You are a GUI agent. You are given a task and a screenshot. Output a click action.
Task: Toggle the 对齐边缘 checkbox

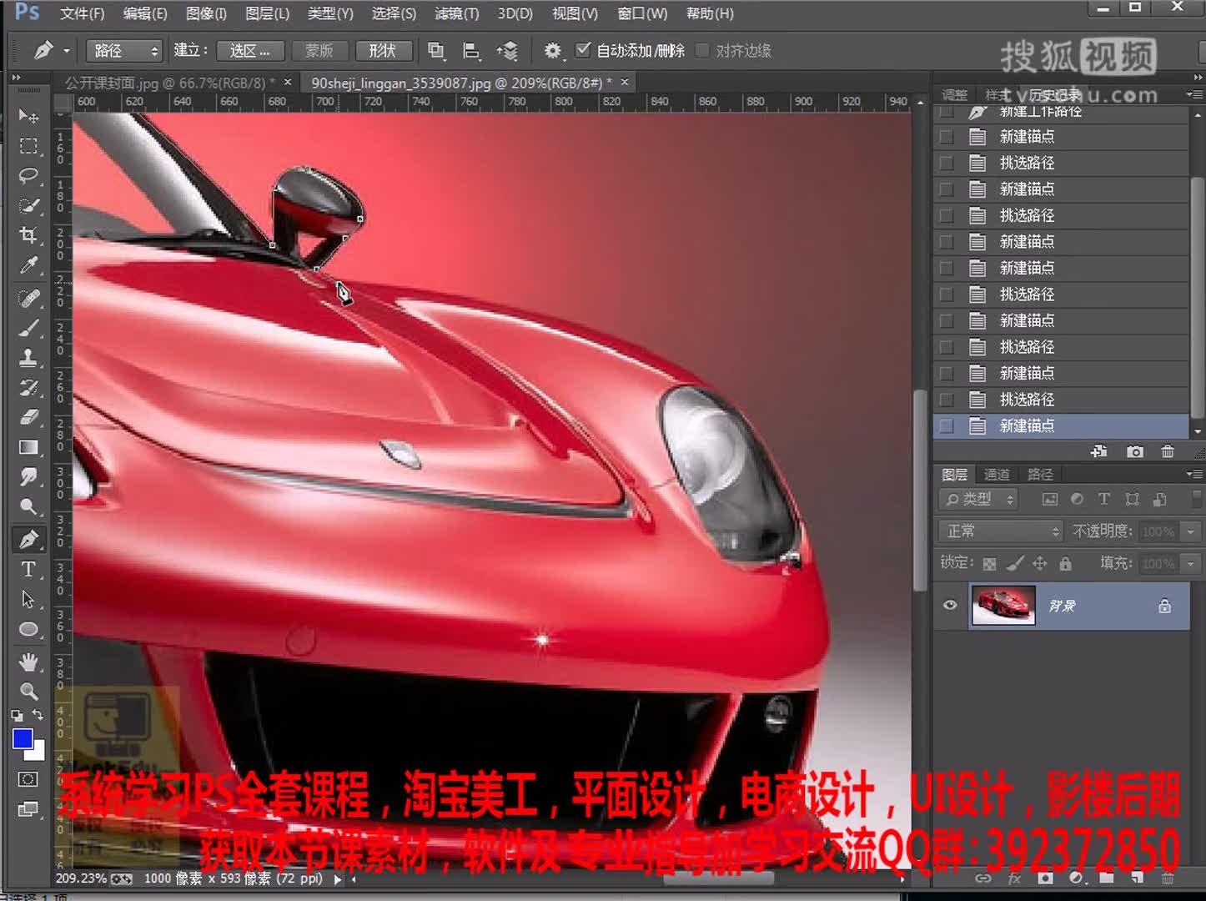click(x=703, y=50)
